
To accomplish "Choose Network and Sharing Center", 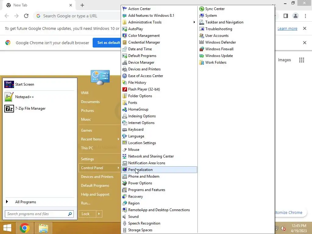I will click(x=159, y=156).
